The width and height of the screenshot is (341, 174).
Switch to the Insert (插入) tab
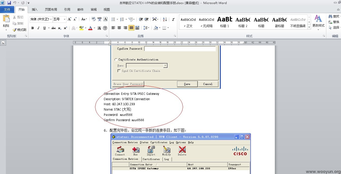[35, 10]
